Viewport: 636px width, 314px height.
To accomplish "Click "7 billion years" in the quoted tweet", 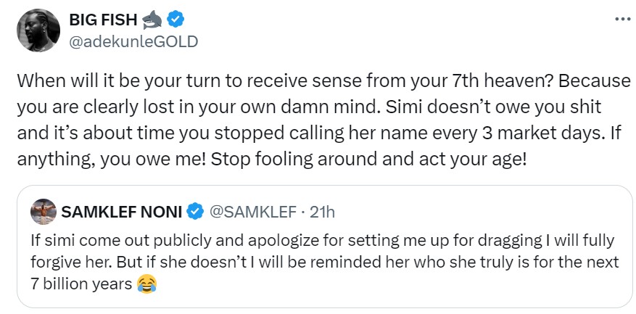I will tap(83, 285).
